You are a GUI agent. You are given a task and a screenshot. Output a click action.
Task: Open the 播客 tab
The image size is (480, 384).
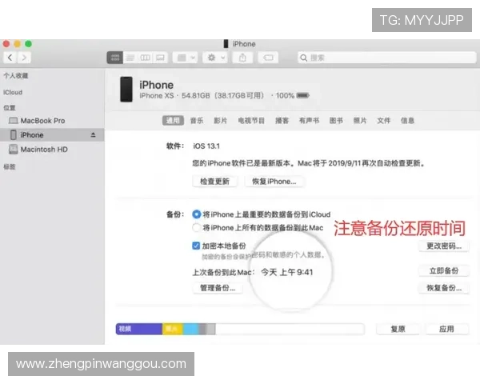pyautogui.click(x=282, y=121)
